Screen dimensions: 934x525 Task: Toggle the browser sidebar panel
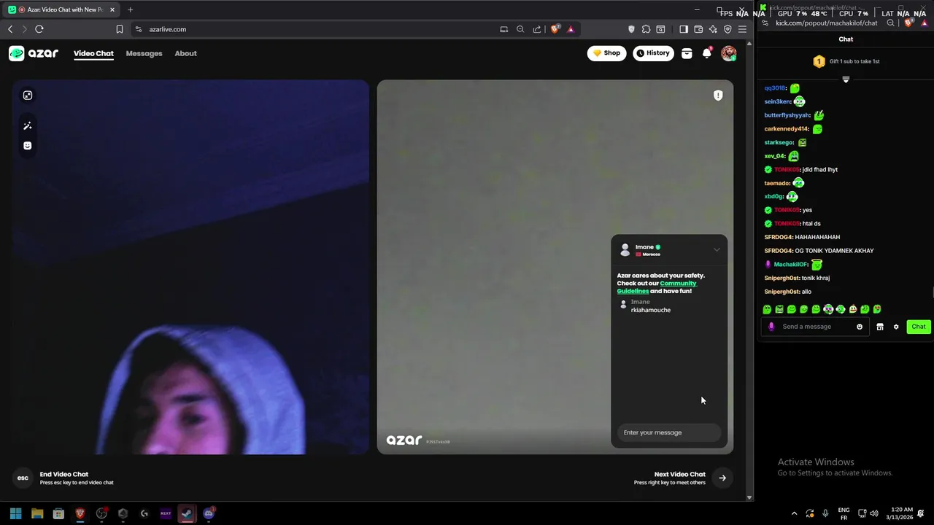[684, 29]
